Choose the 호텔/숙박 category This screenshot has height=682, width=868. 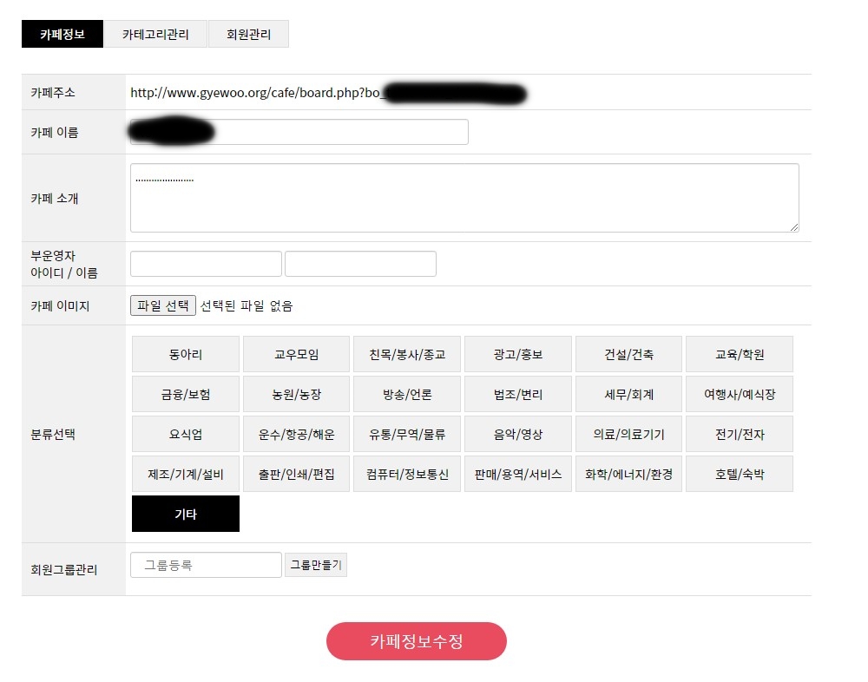[740, 475]
